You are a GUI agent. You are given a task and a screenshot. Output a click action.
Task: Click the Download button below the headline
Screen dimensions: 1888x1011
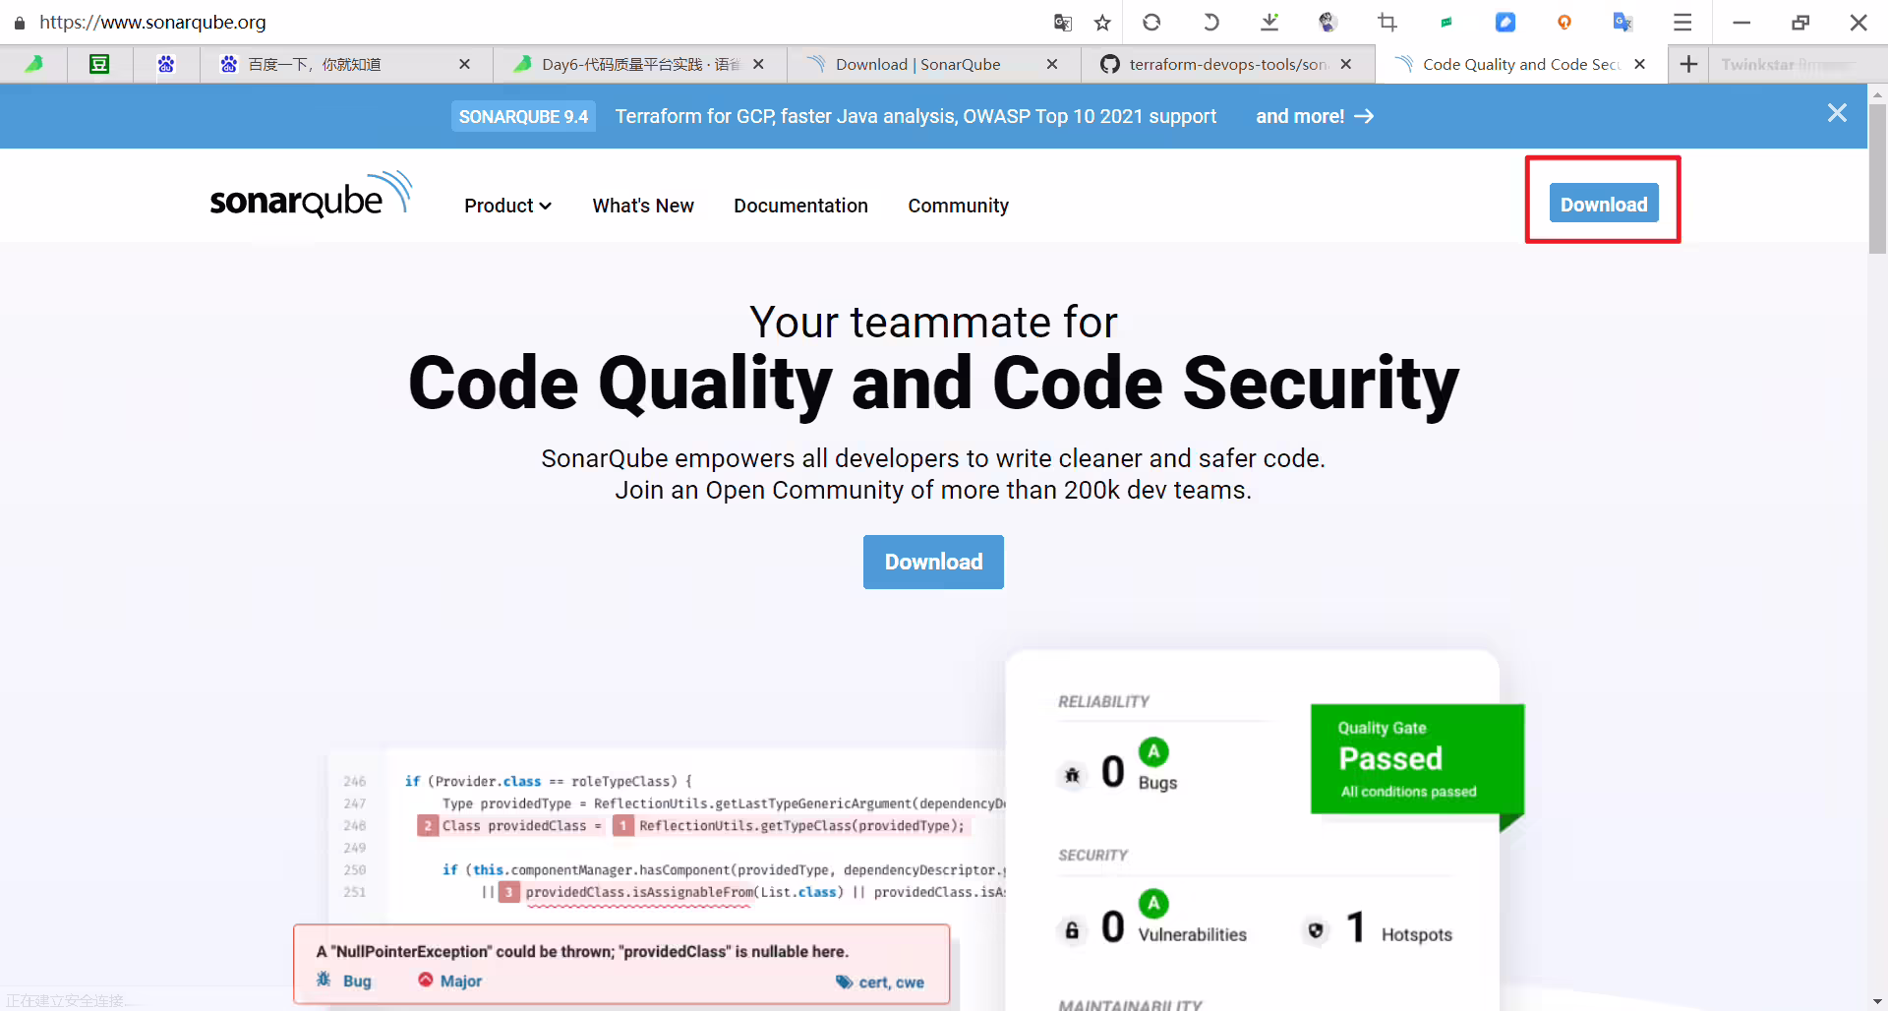tap(933, 562)
